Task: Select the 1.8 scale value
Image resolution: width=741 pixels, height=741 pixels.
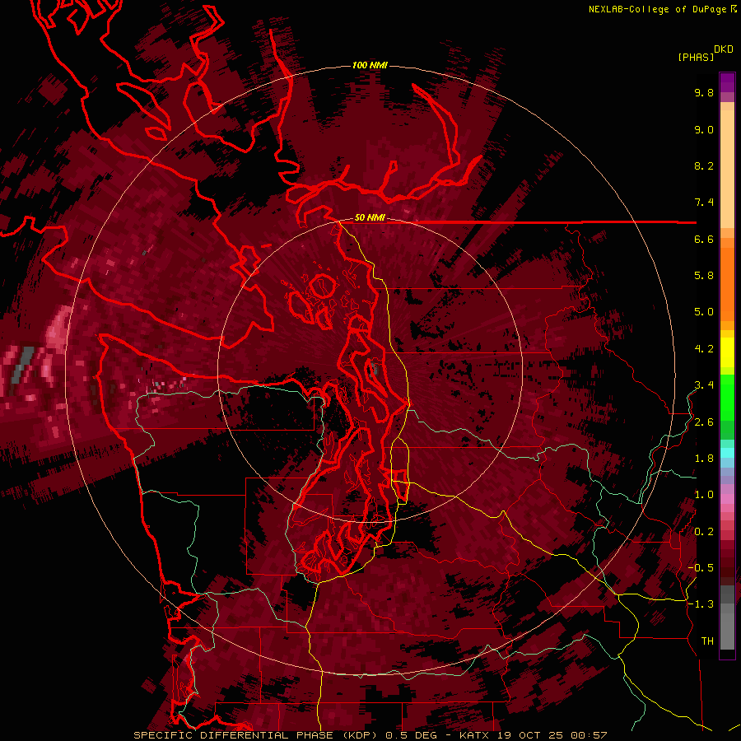Action: click(x=704, y=459)
